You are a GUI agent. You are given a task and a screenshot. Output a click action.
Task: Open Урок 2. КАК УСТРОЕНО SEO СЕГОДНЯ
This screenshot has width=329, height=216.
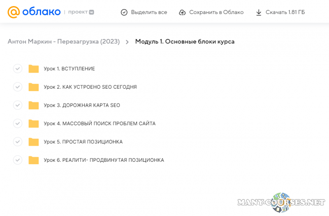click(x=90, y=87)
